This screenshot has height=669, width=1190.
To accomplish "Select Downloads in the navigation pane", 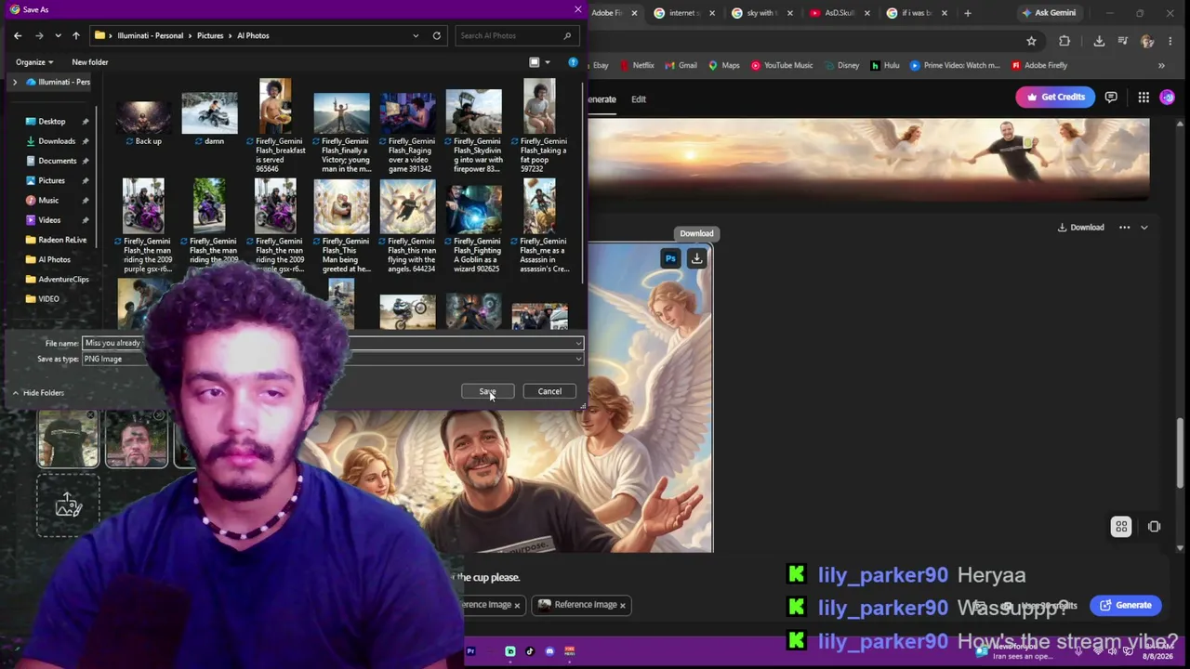I will point(57,141).
